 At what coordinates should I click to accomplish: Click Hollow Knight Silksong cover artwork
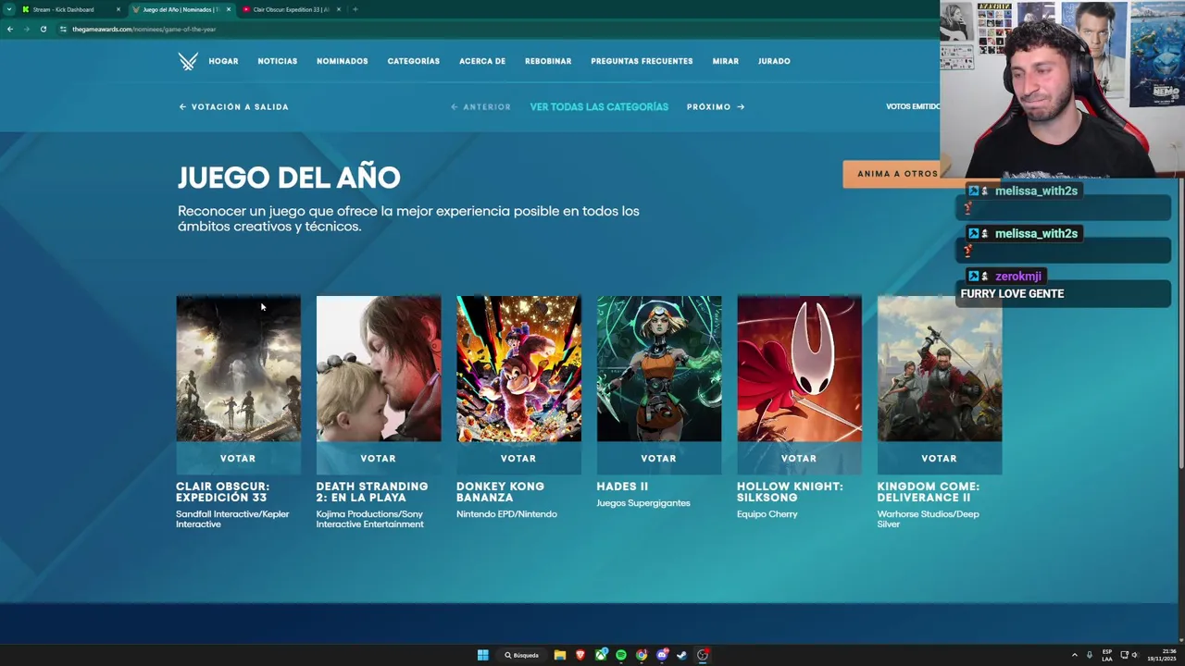(799, 368)
